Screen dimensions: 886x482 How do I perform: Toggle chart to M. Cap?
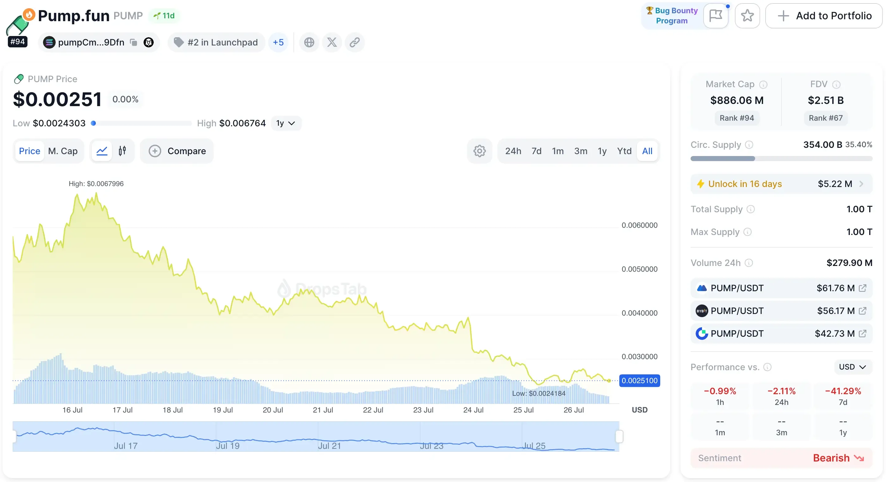pyautogui.click(x=63, y=151)
